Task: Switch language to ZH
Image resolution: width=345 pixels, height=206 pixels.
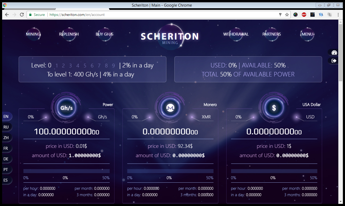Action: (6, 138)
